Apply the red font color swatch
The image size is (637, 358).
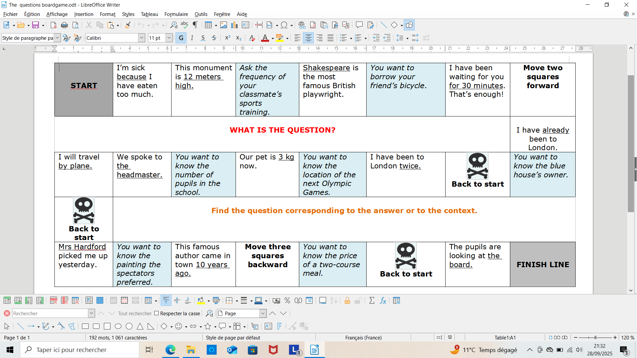pos(265,38)
